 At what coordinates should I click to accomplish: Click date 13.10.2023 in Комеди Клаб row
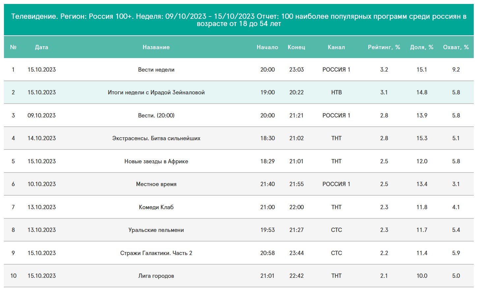(42, 207)
